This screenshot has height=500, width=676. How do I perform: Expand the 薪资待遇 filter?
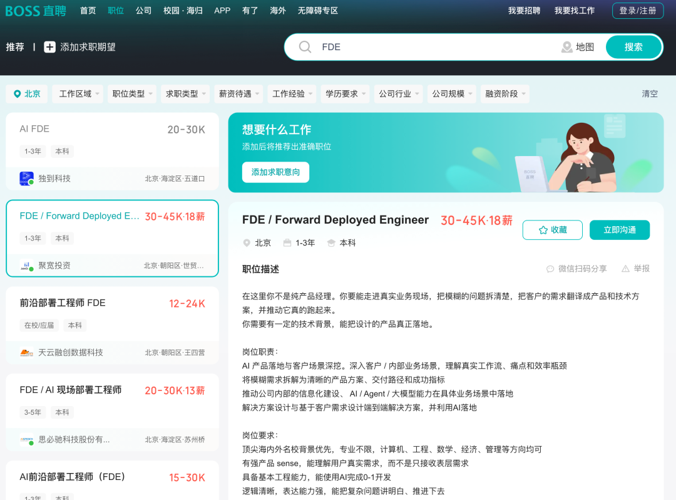click(x=238, y=93)
